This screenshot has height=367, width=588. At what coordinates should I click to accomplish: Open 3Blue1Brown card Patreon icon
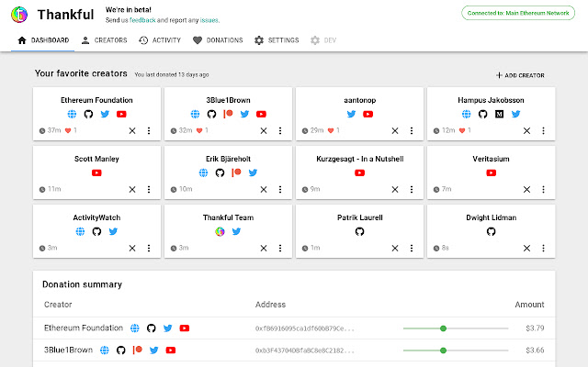pos(228,114)
